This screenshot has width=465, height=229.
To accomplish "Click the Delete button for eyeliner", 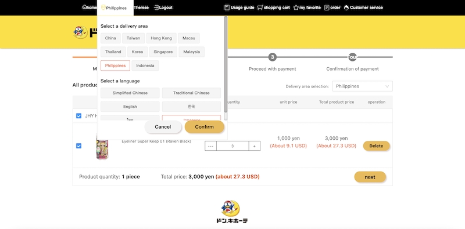I will point(376,146).
